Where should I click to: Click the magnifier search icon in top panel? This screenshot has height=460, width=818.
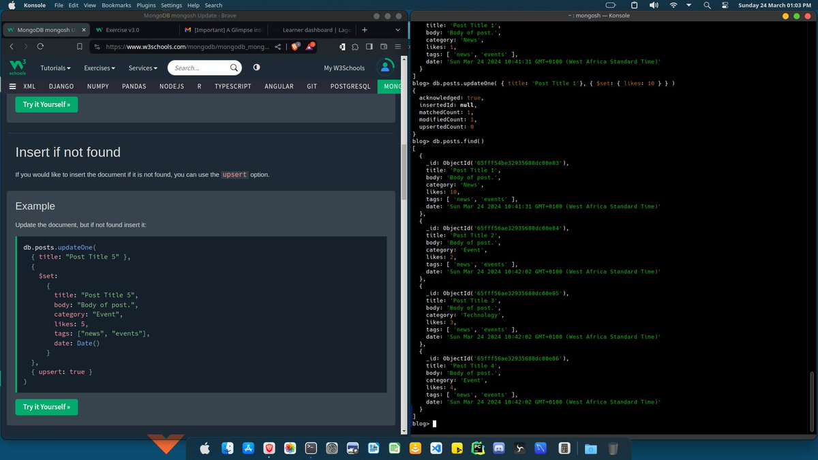click(708, 5)
